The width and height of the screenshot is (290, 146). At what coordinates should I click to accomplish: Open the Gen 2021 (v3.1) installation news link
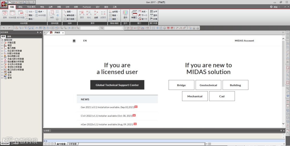[x=108, y=107]
